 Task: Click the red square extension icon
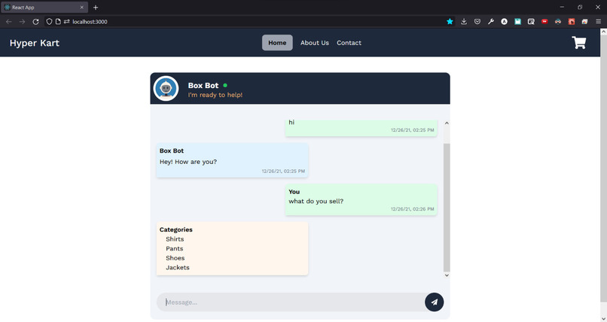tap(572, 22)
